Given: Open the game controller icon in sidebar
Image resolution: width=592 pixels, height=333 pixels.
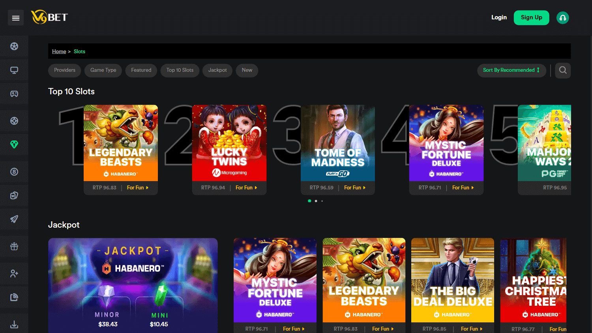Looking at the screenshot, I should click(14, 94).
